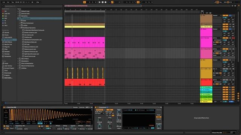The height and width of the screenshot is (135, 241).
Task: Expand the Limiter device entry
Action: click(x=20, y=25)
